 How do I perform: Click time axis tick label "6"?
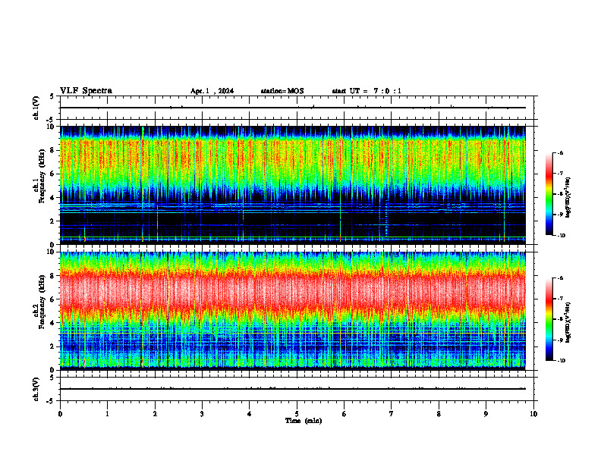point(345,414)
